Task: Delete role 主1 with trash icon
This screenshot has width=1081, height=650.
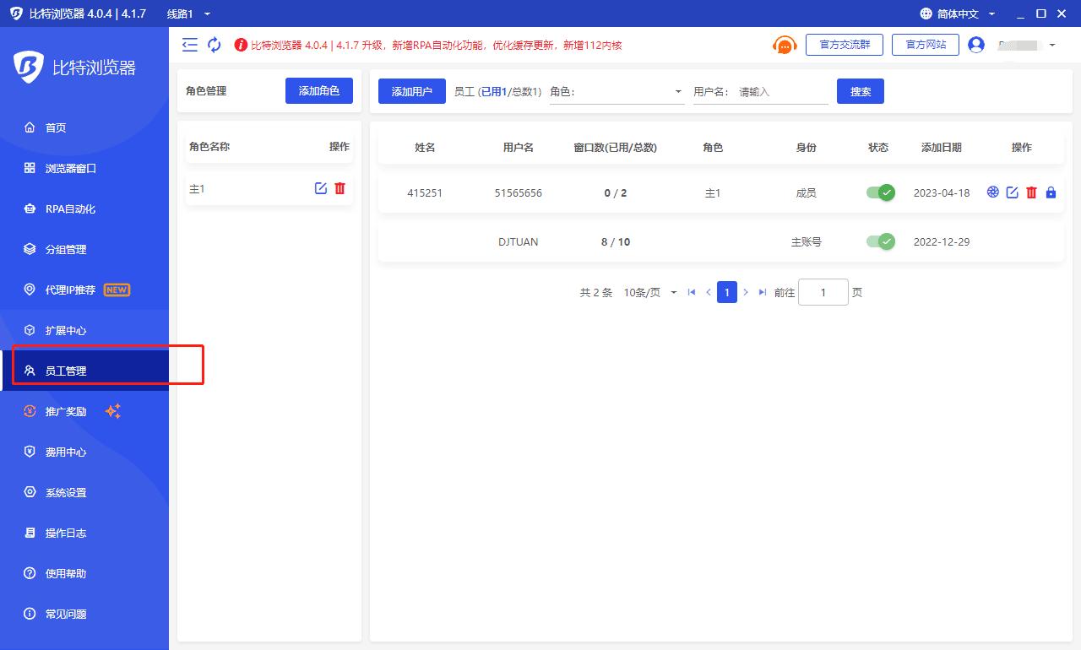Action: 340,188
